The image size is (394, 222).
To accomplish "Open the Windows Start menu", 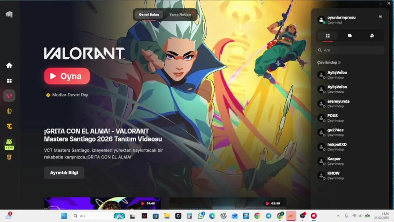I will [x=64, y=216].
